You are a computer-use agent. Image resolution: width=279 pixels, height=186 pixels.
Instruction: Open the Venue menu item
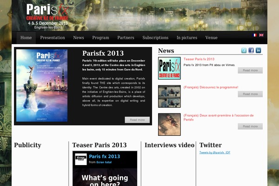tap(212, 38)
